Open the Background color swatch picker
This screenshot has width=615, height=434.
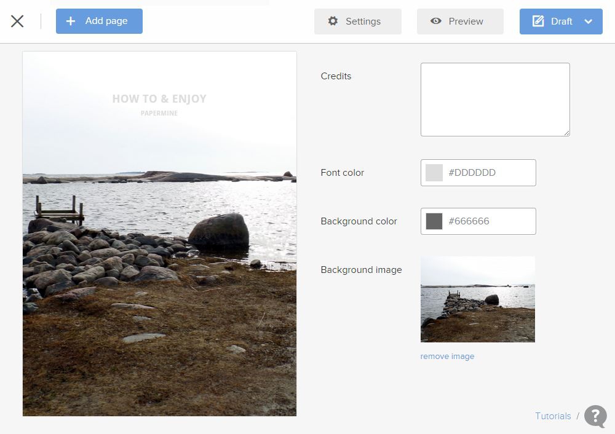(434, 221)
